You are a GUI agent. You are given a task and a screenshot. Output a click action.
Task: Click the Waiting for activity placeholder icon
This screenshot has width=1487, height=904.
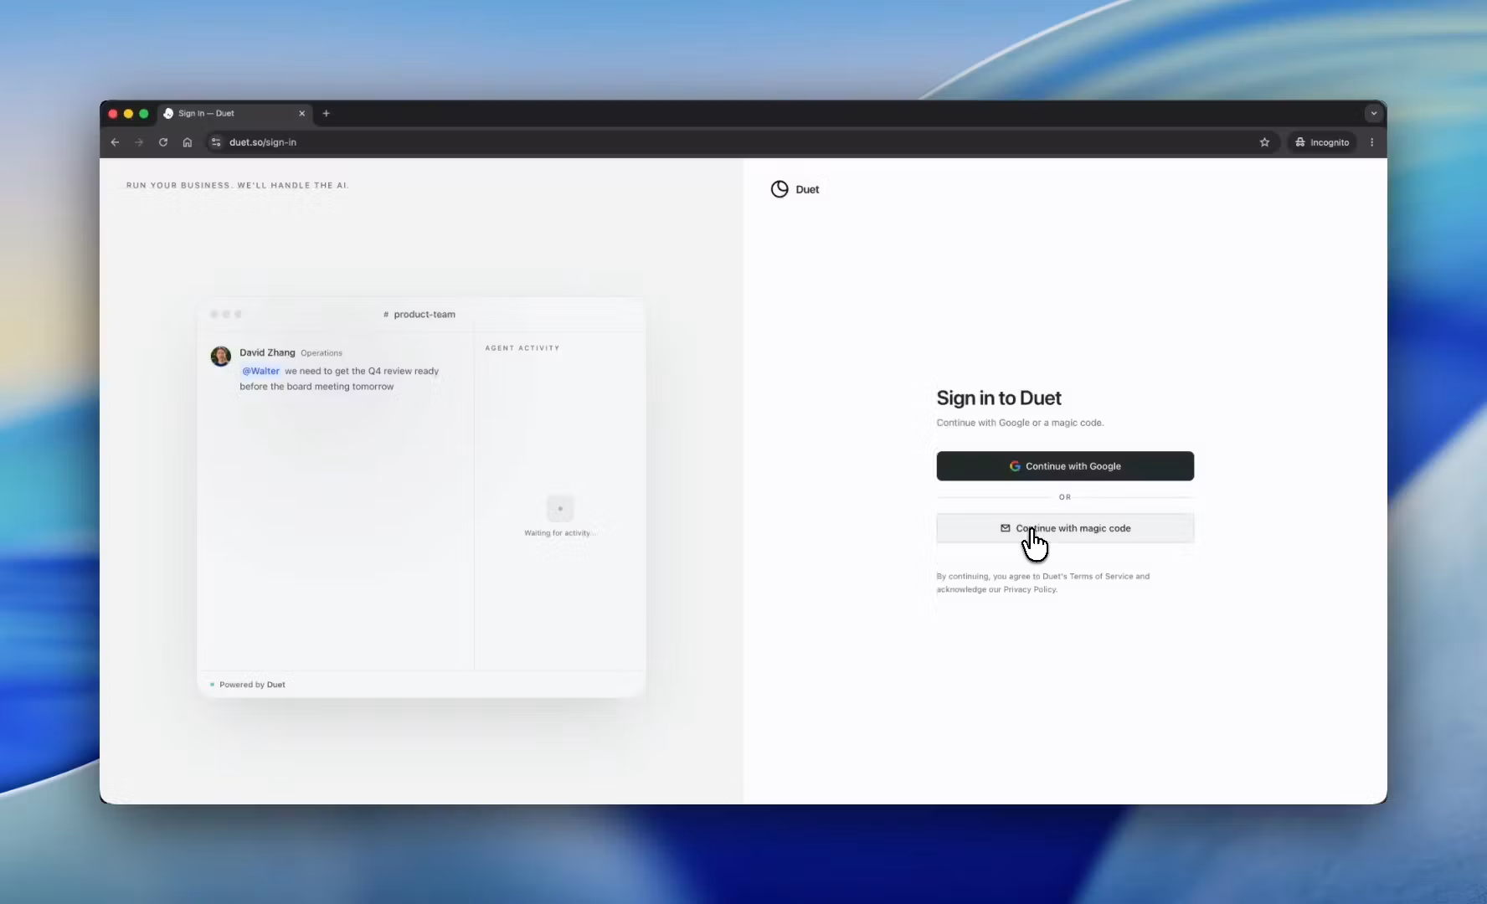pyautogui.click(x=560, y=509)
